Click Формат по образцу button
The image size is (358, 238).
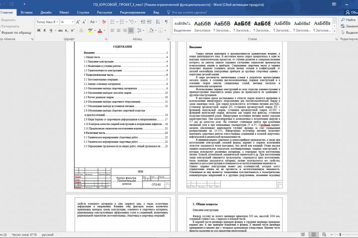click(x=15, y=33)
